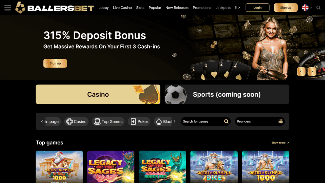Expand more navigation menu items arrow

click(x=239, y=8)
